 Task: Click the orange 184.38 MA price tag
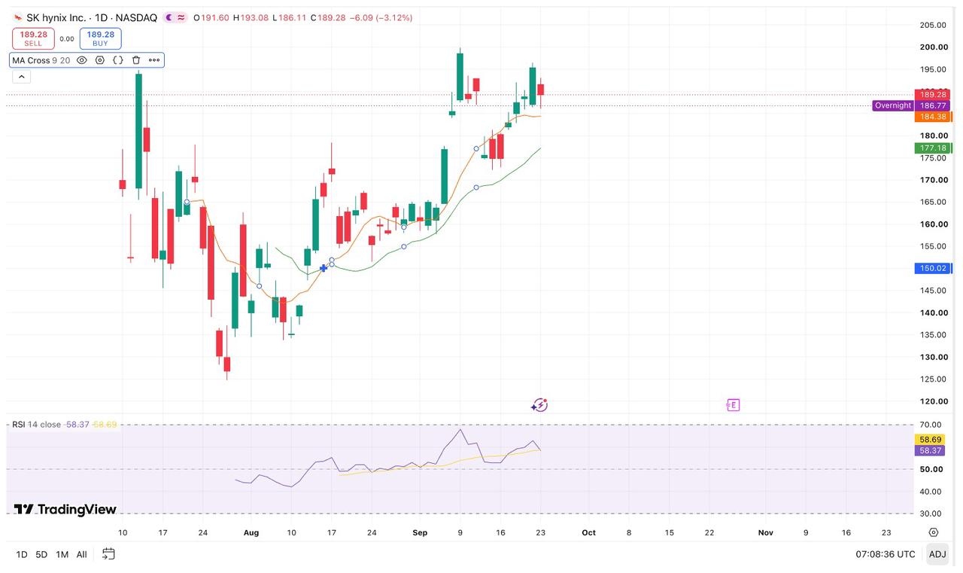click(x=933, y=117)
